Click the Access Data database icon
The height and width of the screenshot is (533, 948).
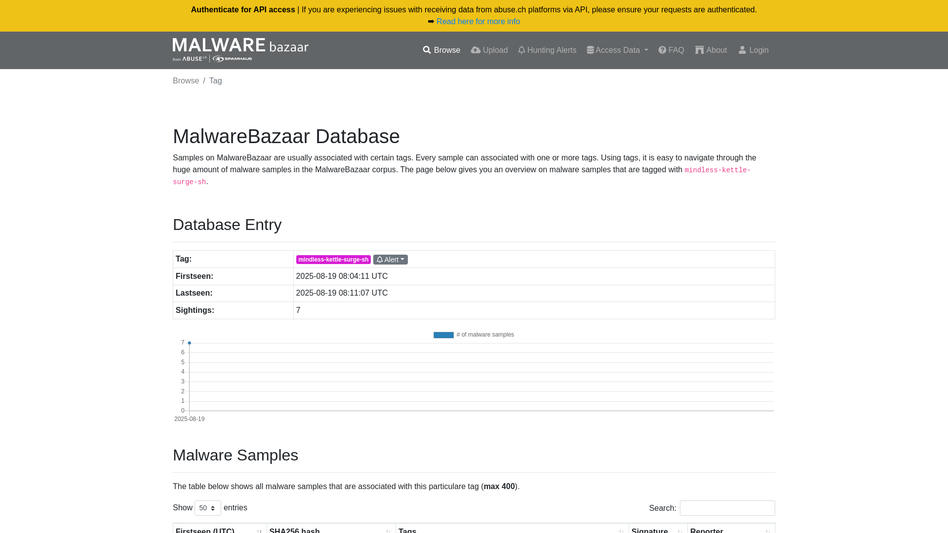(x=590, y=50)
